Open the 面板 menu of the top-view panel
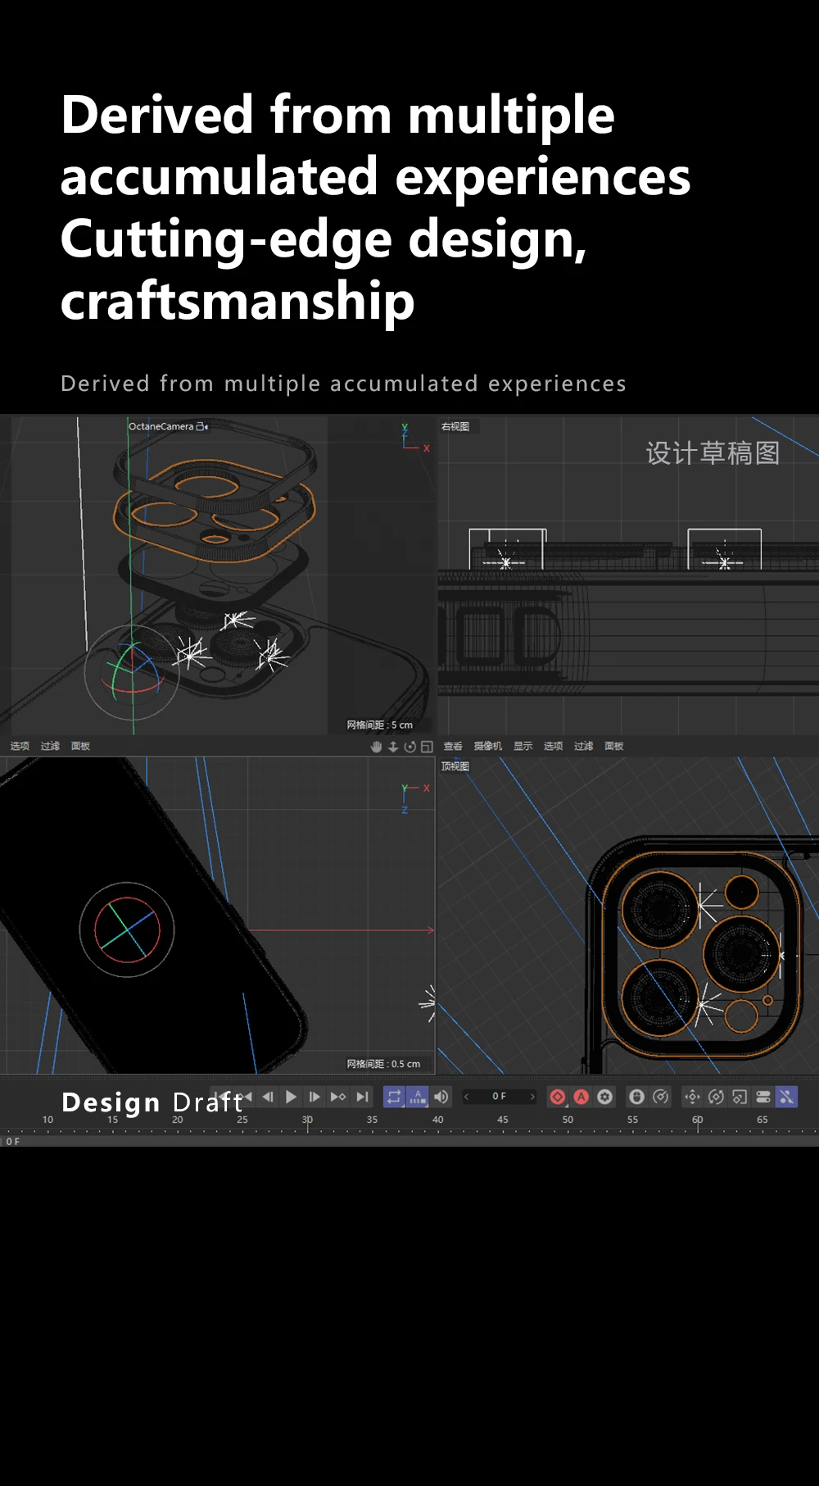 coord(614,746)
